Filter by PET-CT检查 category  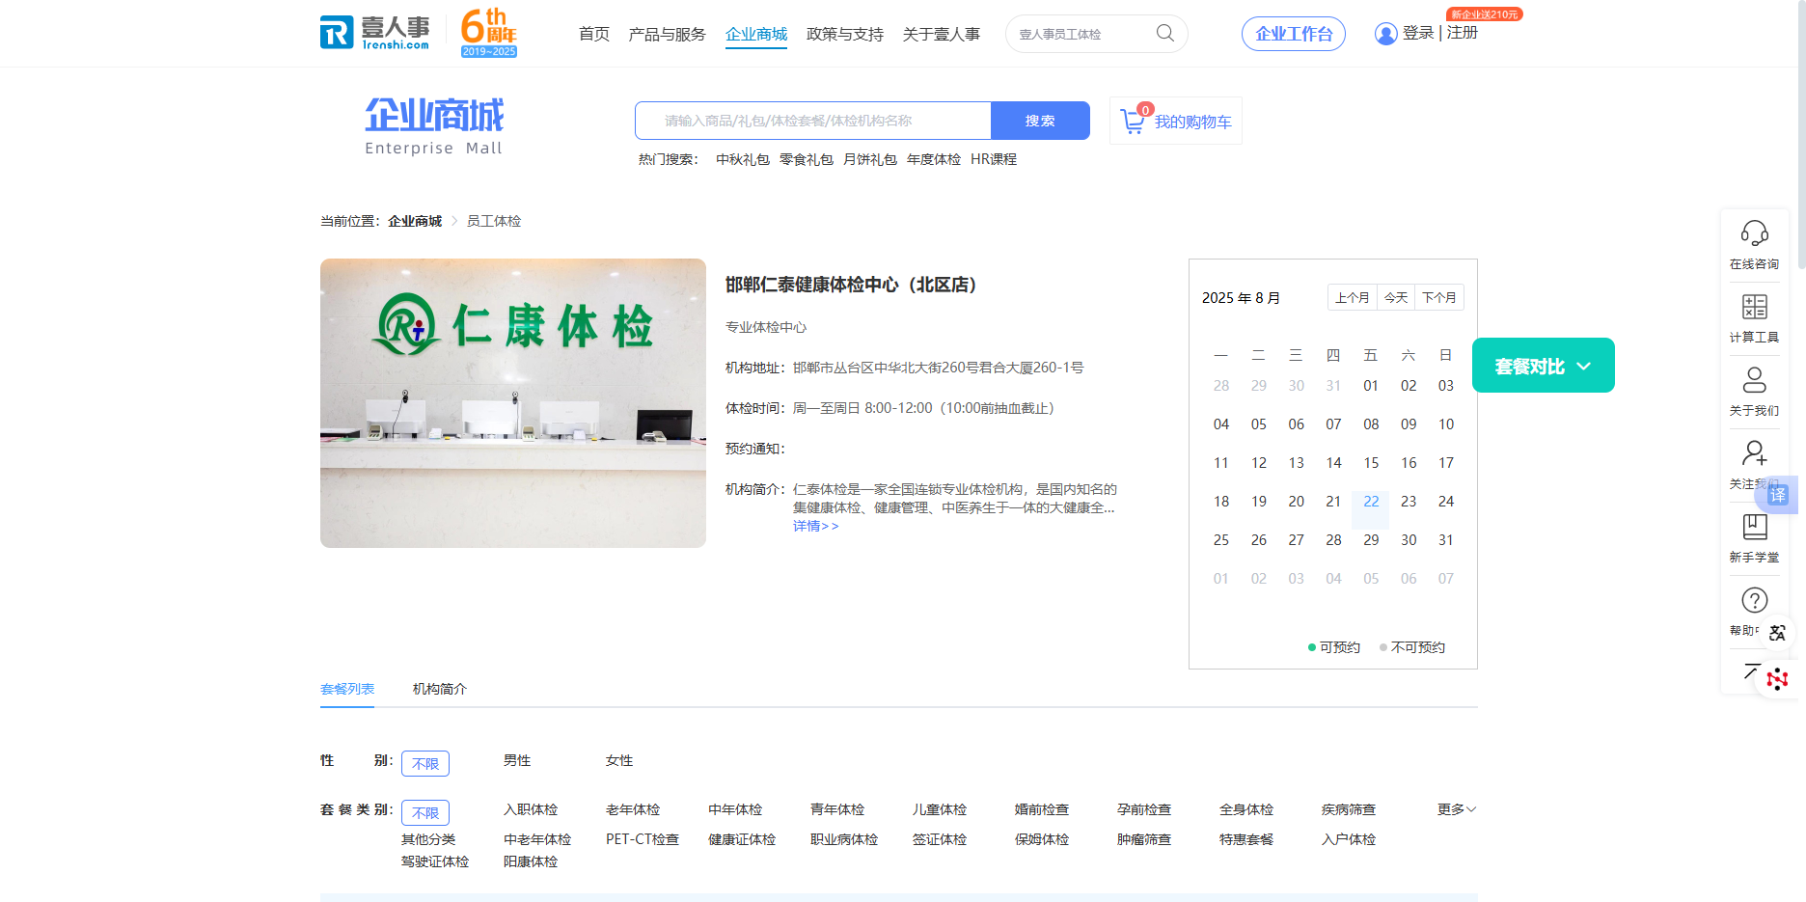[643, 839]
